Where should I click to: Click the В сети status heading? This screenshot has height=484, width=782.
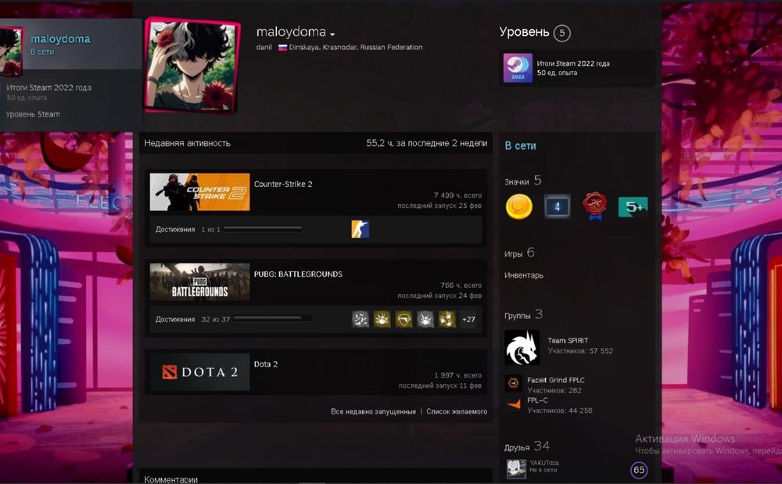pyautogui.click(x=520, y=145)
